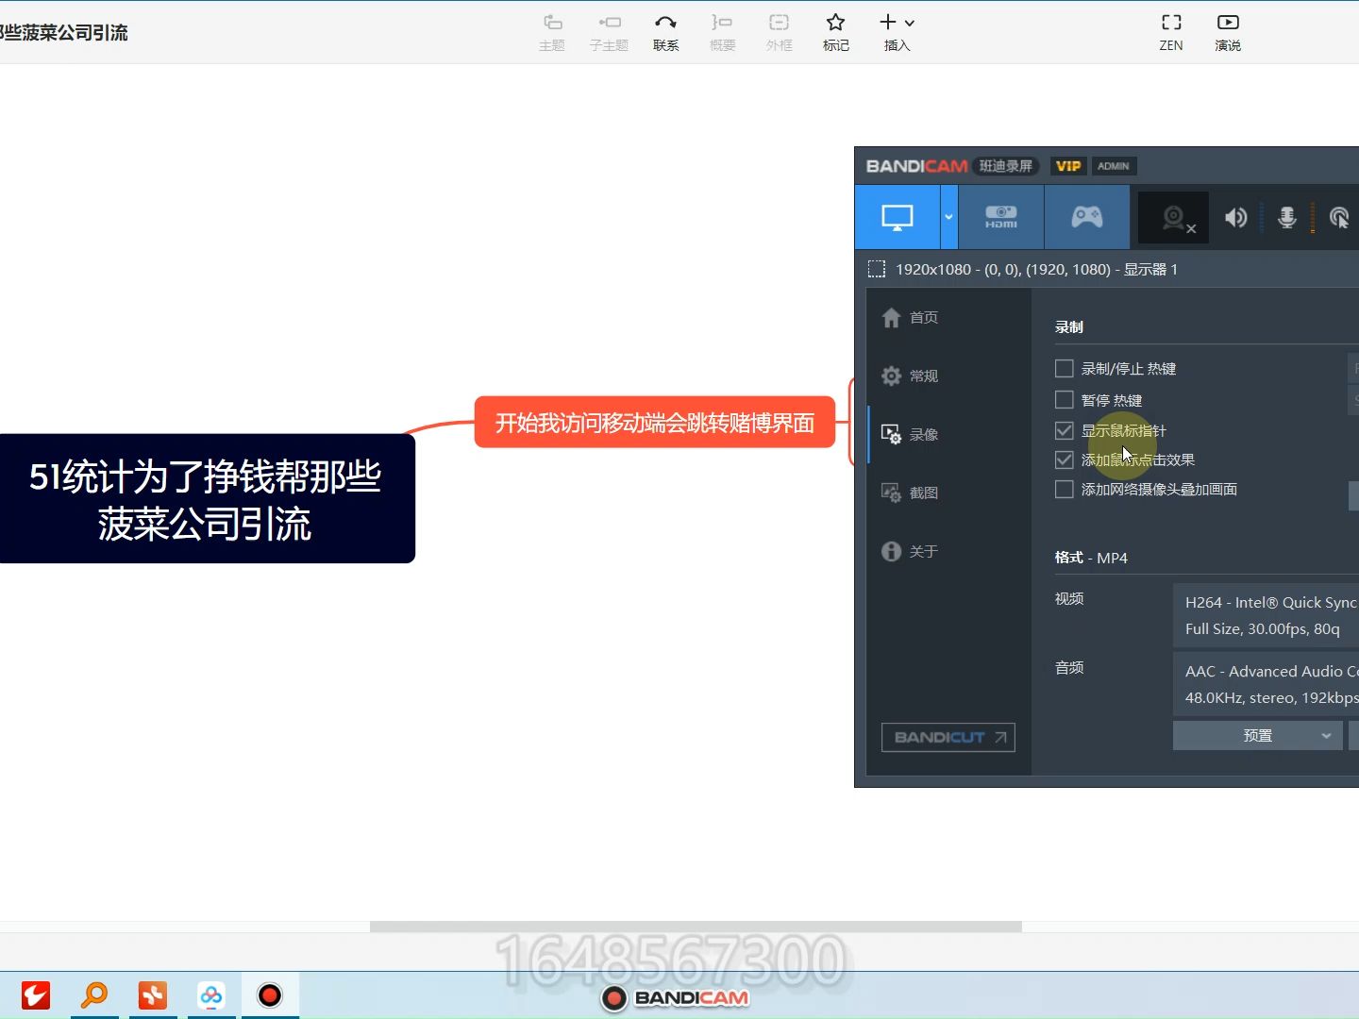Image resolution: width=1359 pixels, height=1019 pixels.
Task: Open the 预置 presets dropdown
Action: click(x=1257, y=735)
